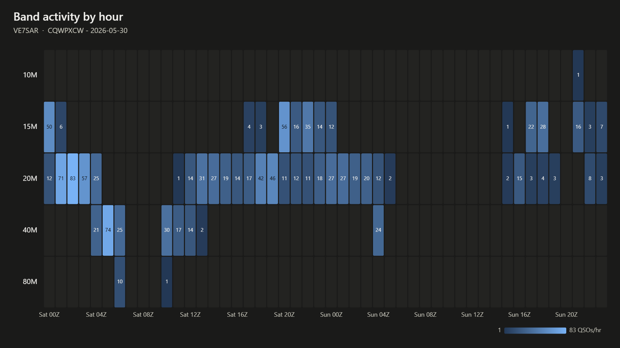Click the Sat 16Z axis label
Screen dimensions: 620x348
click(237, 315)
